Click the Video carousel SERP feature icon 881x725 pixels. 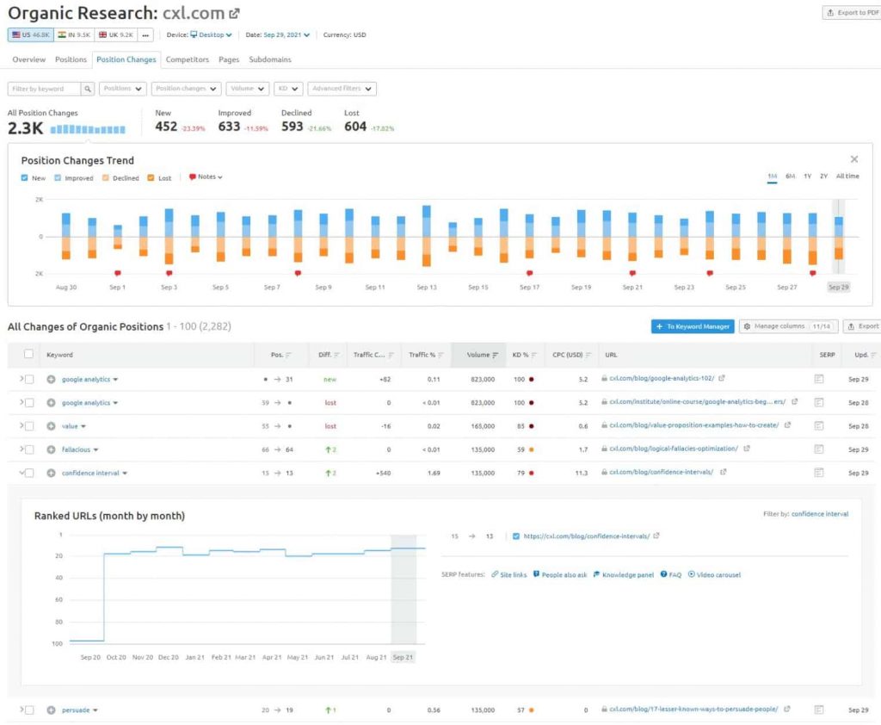(x=692, y=574)
